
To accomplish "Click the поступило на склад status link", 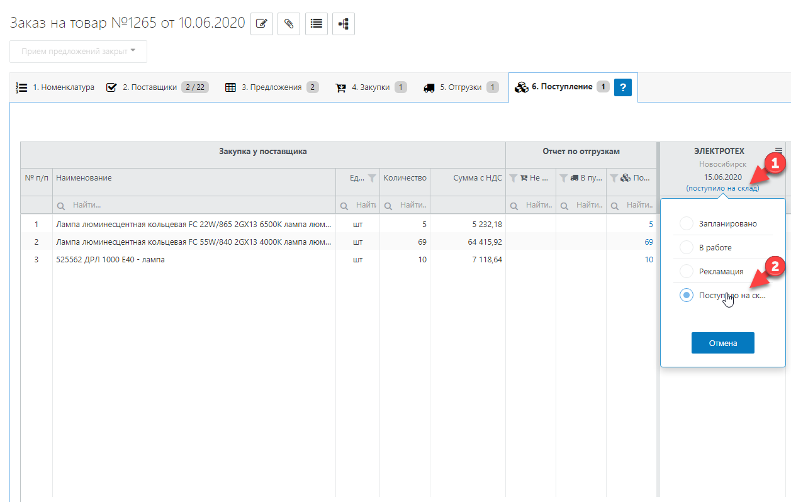I will click(722, 188).
